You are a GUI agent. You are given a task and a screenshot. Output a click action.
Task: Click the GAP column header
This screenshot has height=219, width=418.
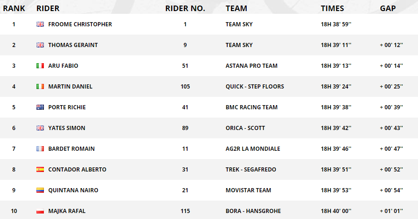[x=388, y=8]
